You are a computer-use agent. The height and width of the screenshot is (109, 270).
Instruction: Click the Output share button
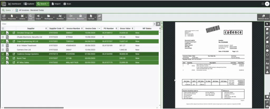(38, 17)
